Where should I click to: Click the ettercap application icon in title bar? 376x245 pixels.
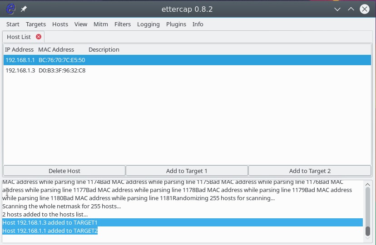(x=10, y=9)
